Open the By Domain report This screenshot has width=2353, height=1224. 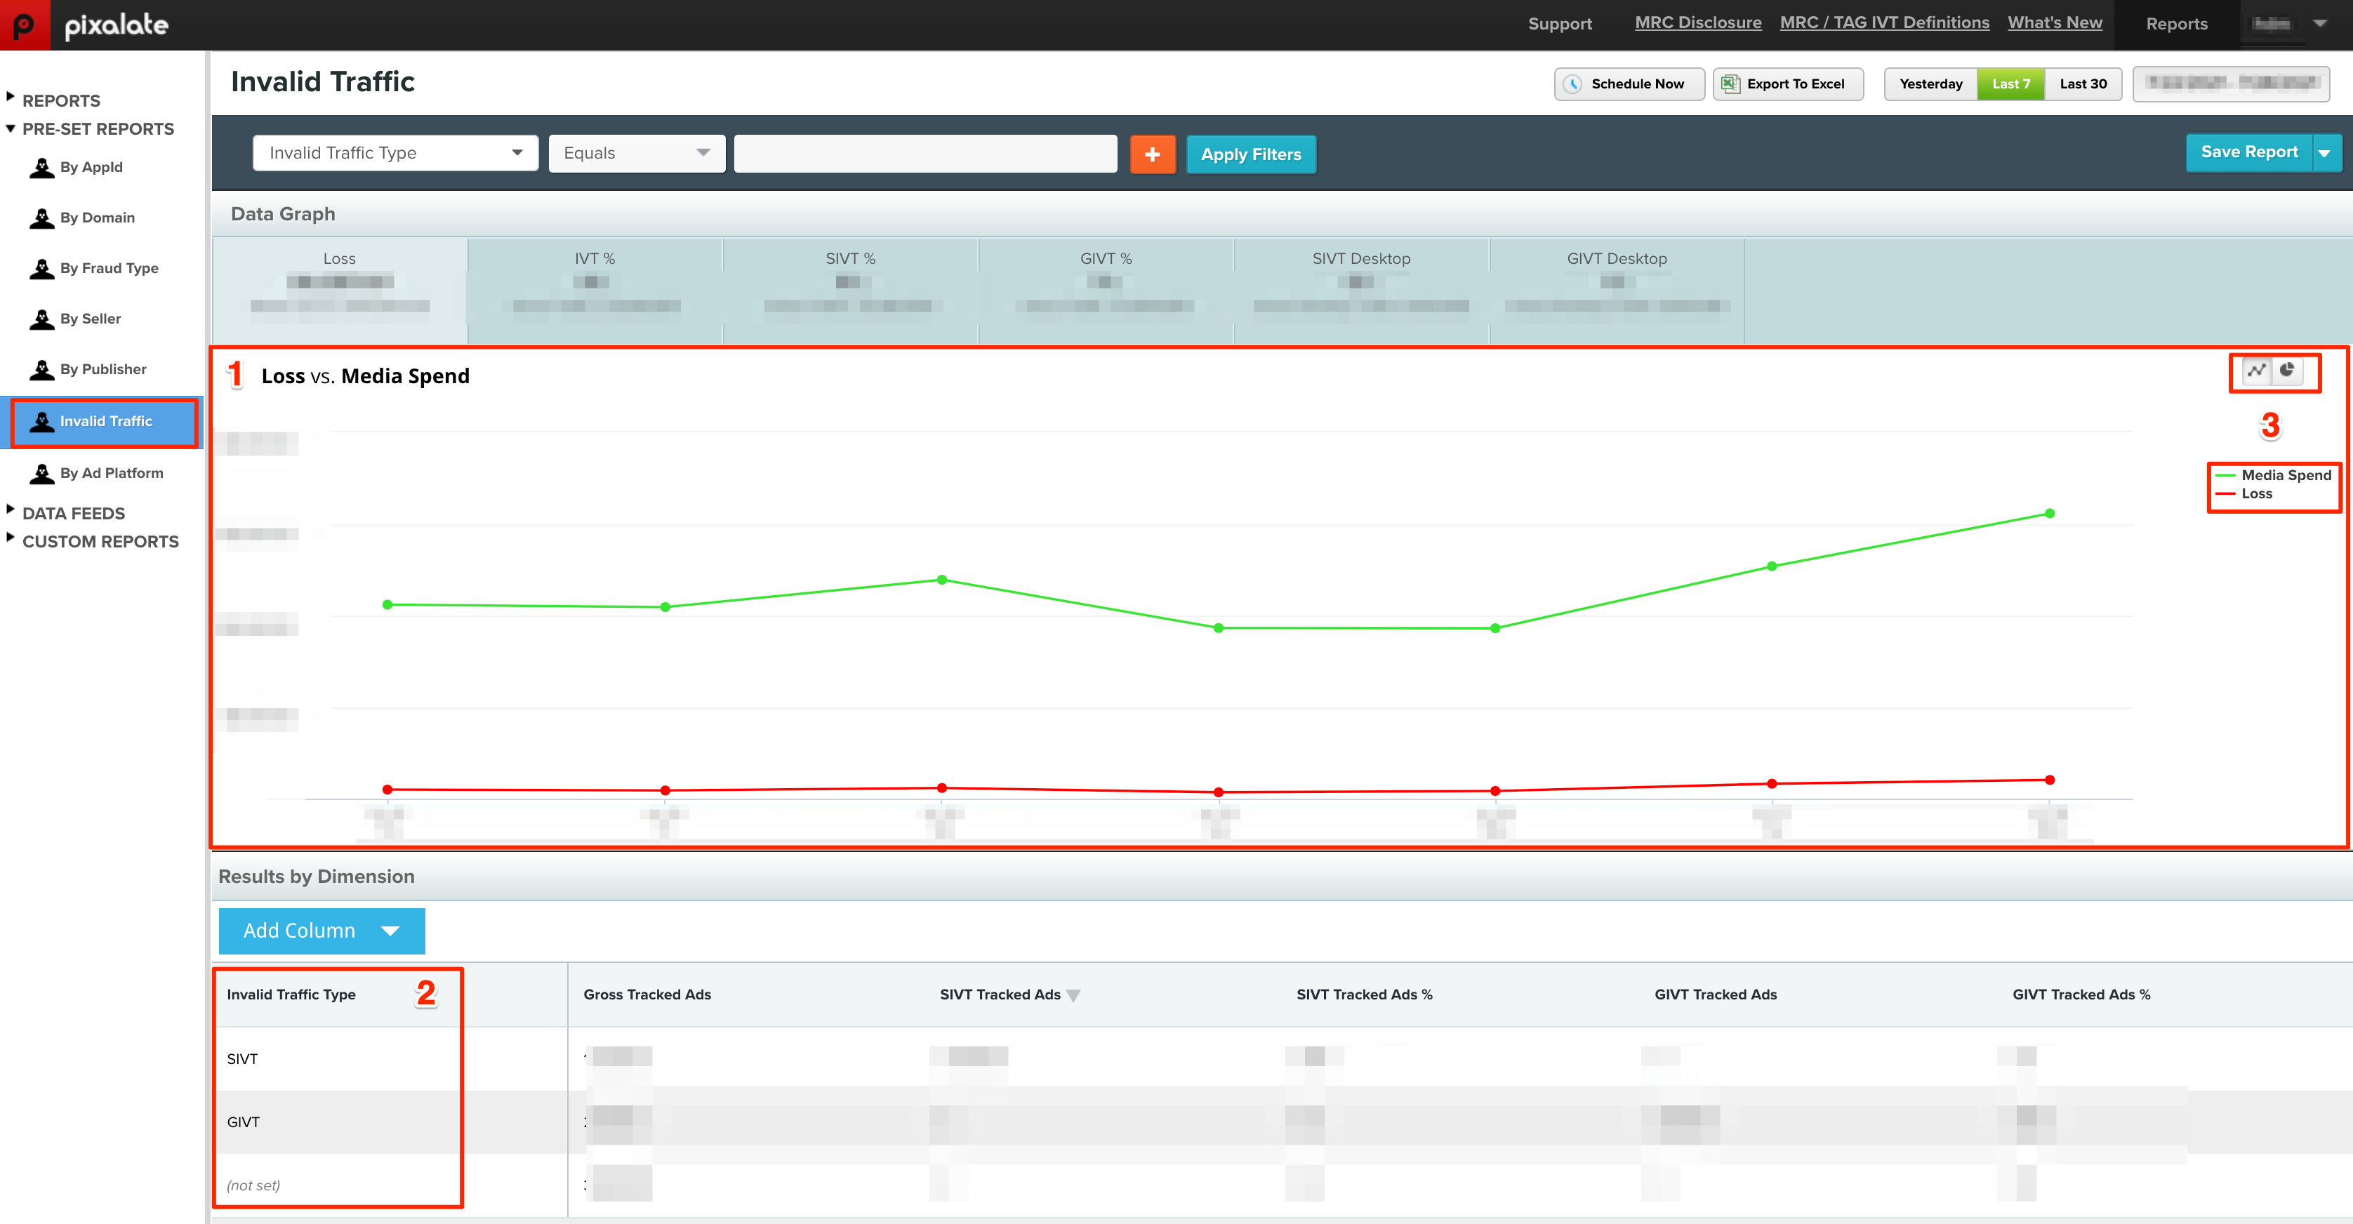pyautogui.click(x=97, y=218)
